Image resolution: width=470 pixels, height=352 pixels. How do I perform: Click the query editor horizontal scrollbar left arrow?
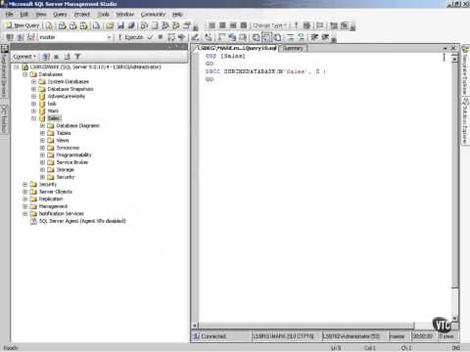pos(195,326)
